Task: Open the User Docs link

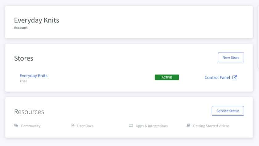Action: [x=85, y=126]
